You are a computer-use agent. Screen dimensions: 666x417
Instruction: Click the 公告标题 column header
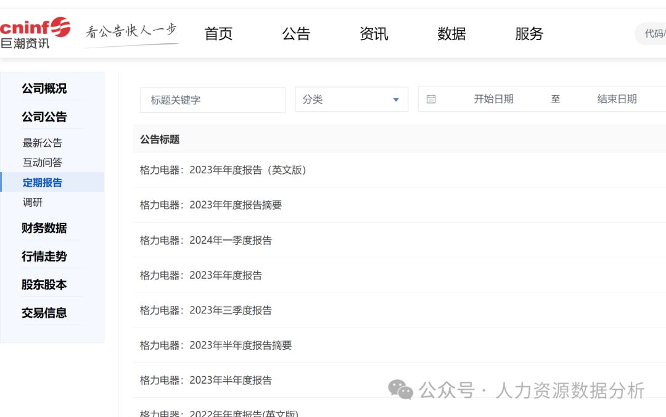point(160,139)
